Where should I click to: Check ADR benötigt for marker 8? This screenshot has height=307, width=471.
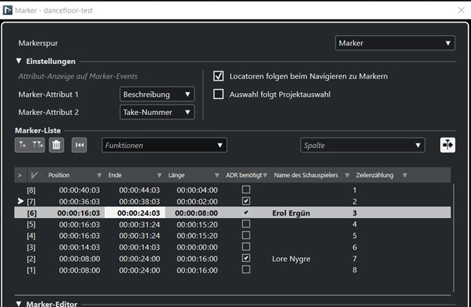pos(246,190)
